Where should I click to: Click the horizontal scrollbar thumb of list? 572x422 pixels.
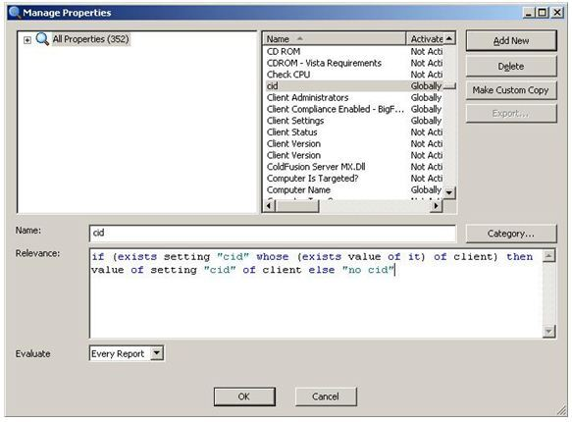click(x=297, y=206)
